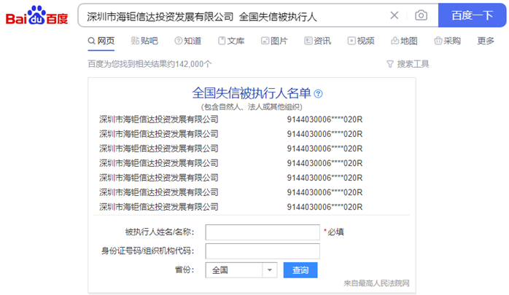Click the 百度一下 search button
Viewport: 509px width, 295px height.
[x=472, y=15]
